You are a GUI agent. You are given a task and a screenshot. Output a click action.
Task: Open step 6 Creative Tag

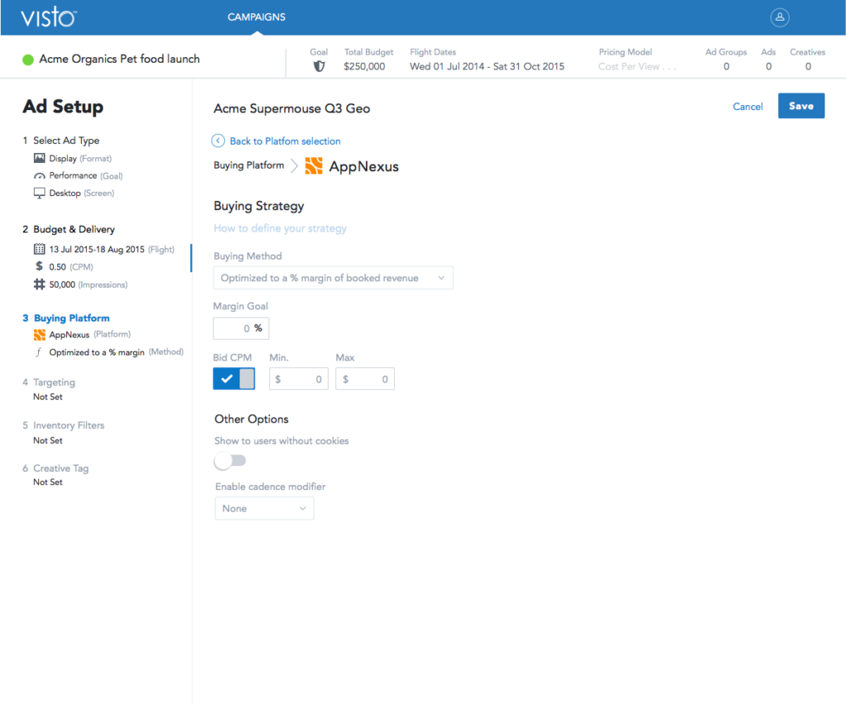[x=55, y=468]
